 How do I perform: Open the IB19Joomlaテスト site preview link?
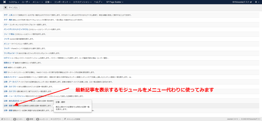pyautogui.click(x=242, y=2)
